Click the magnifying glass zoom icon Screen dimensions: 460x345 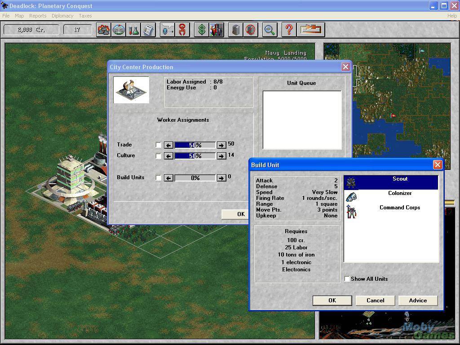click(x=270, y=30)
